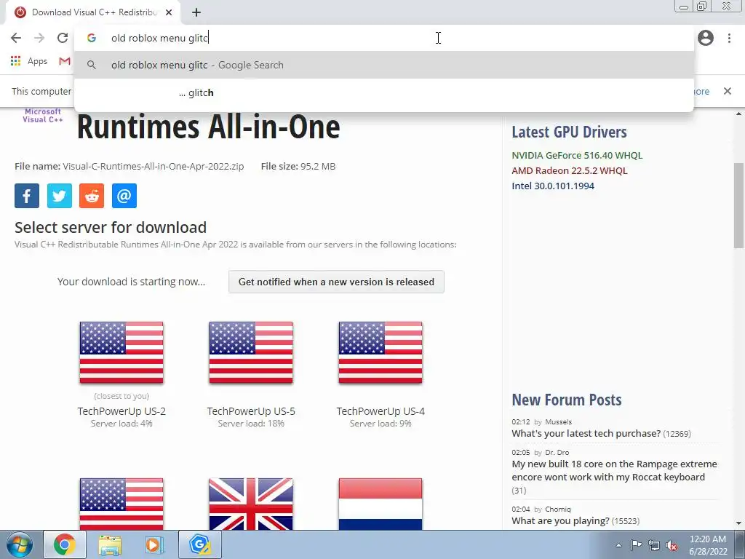
Task: Click the forum author name 'Mussels'
Action: click(x=558, y=421)
